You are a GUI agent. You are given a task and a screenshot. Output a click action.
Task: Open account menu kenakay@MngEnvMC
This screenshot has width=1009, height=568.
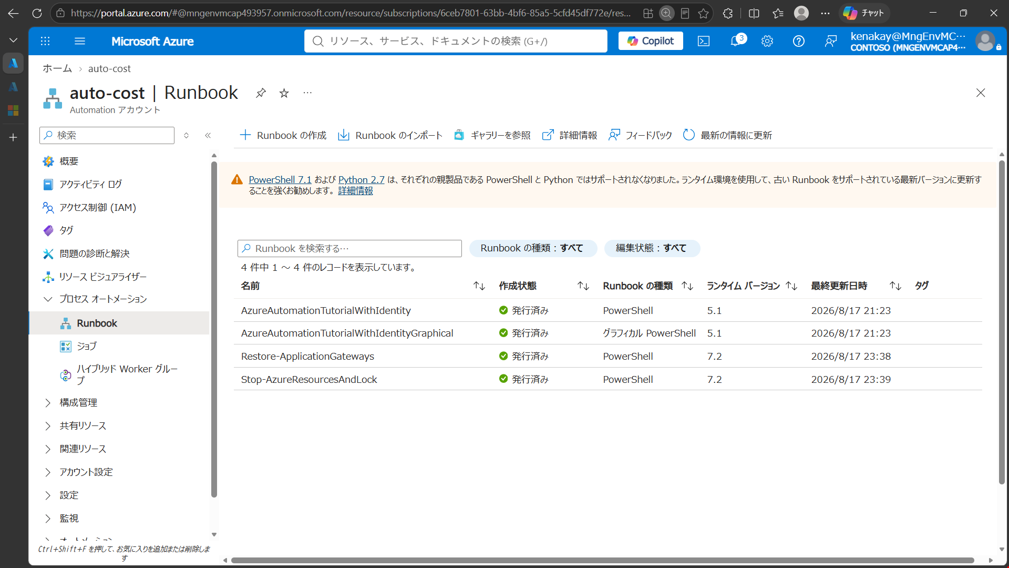click(x=923, y=41)
